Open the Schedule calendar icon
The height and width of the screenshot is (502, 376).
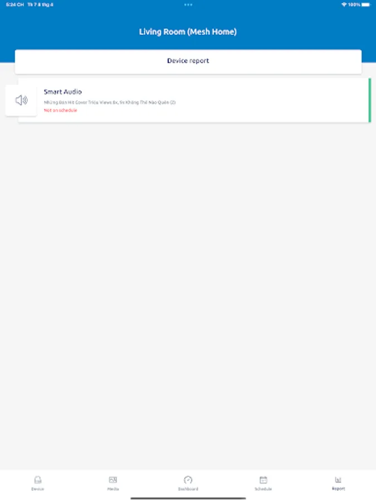tap(263, 480)
